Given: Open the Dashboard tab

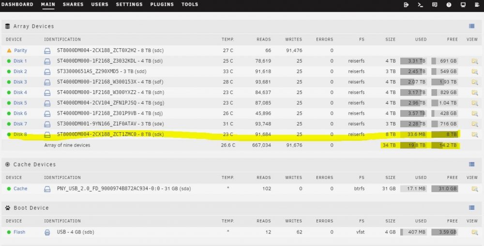Looking at the screenshot, I should 17,4.
